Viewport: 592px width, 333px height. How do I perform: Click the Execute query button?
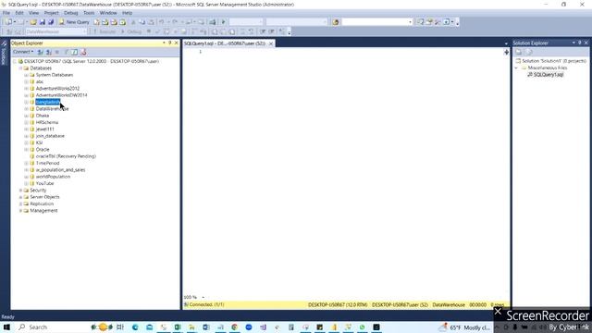point(105,31)
